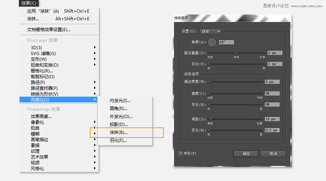Viewport: 326px width, 181px height.
Task: Adjust the 曲度(C) slider handle
Action: pos(209,93)
